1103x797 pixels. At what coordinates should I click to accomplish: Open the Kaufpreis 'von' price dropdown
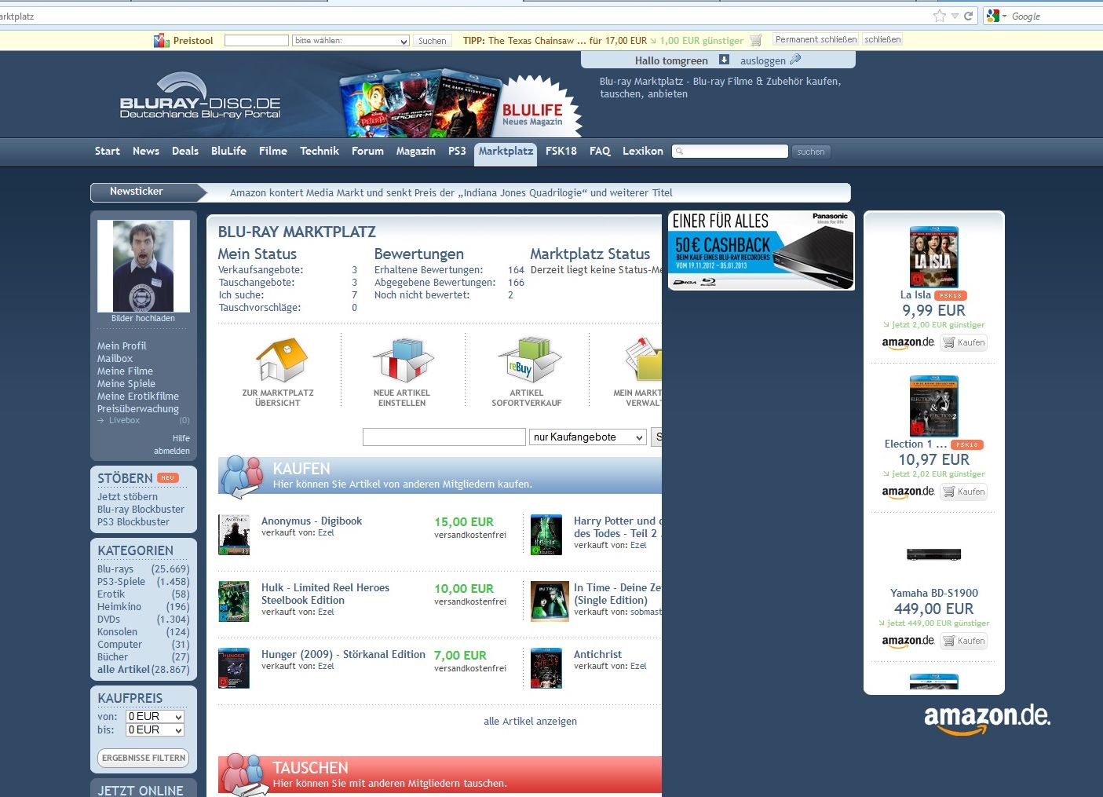coord(155,717)
